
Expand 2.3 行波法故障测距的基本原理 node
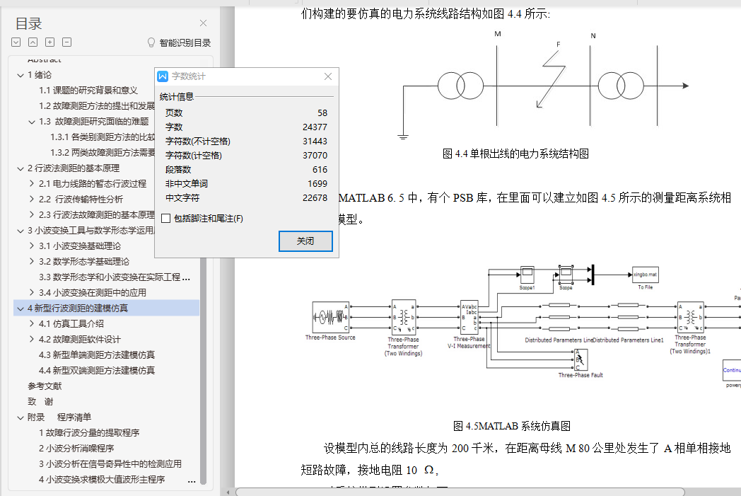point(32,214)
